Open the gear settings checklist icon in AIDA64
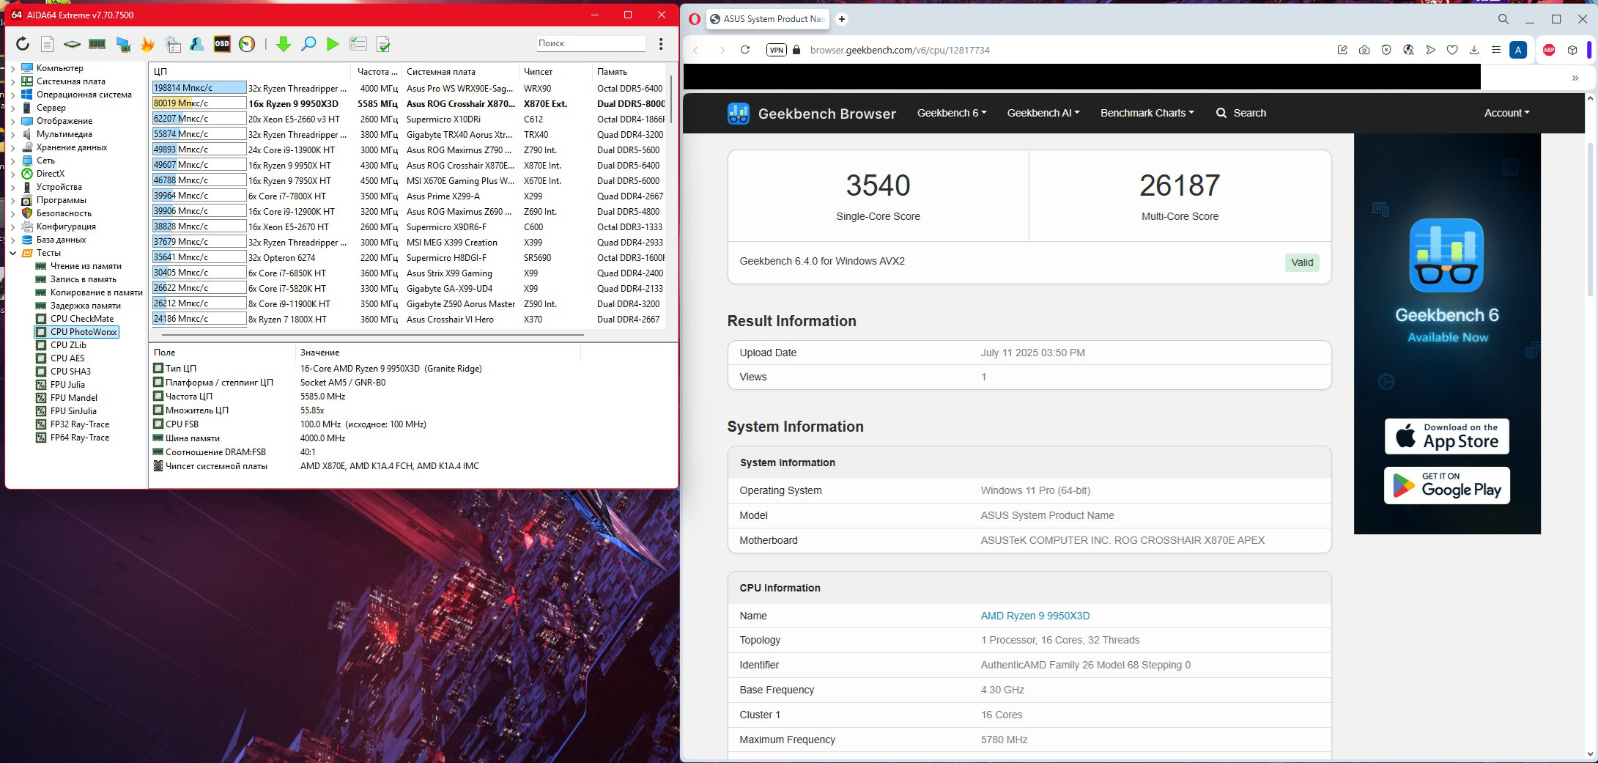1598x763 pixels. pos(173,45)
